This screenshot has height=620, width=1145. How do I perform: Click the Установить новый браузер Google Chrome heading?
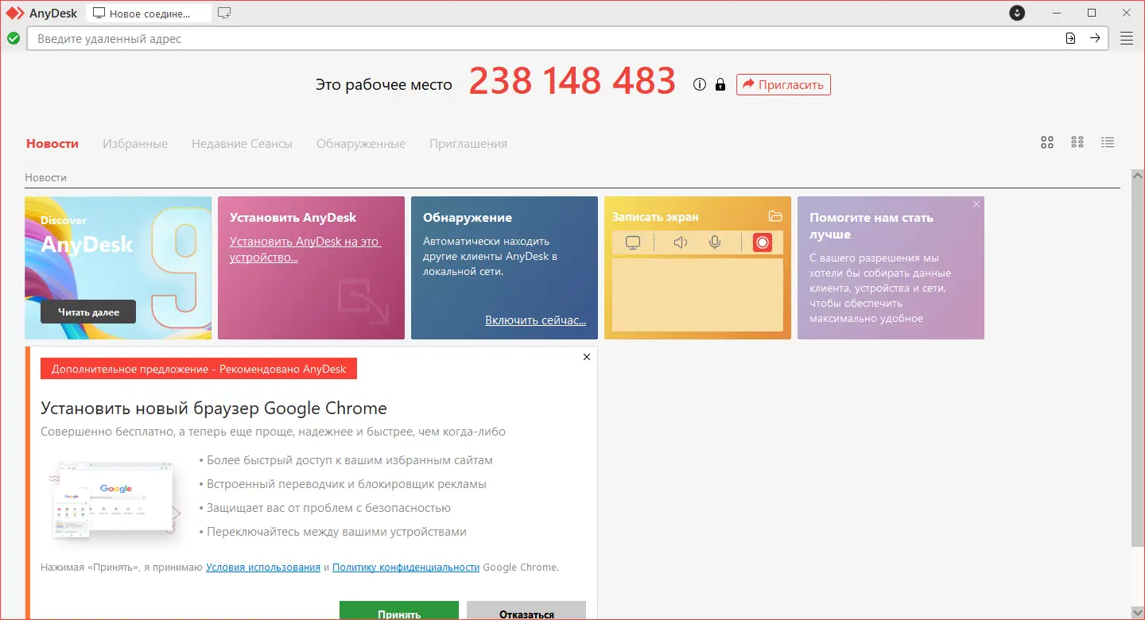[x=214, y=409]
